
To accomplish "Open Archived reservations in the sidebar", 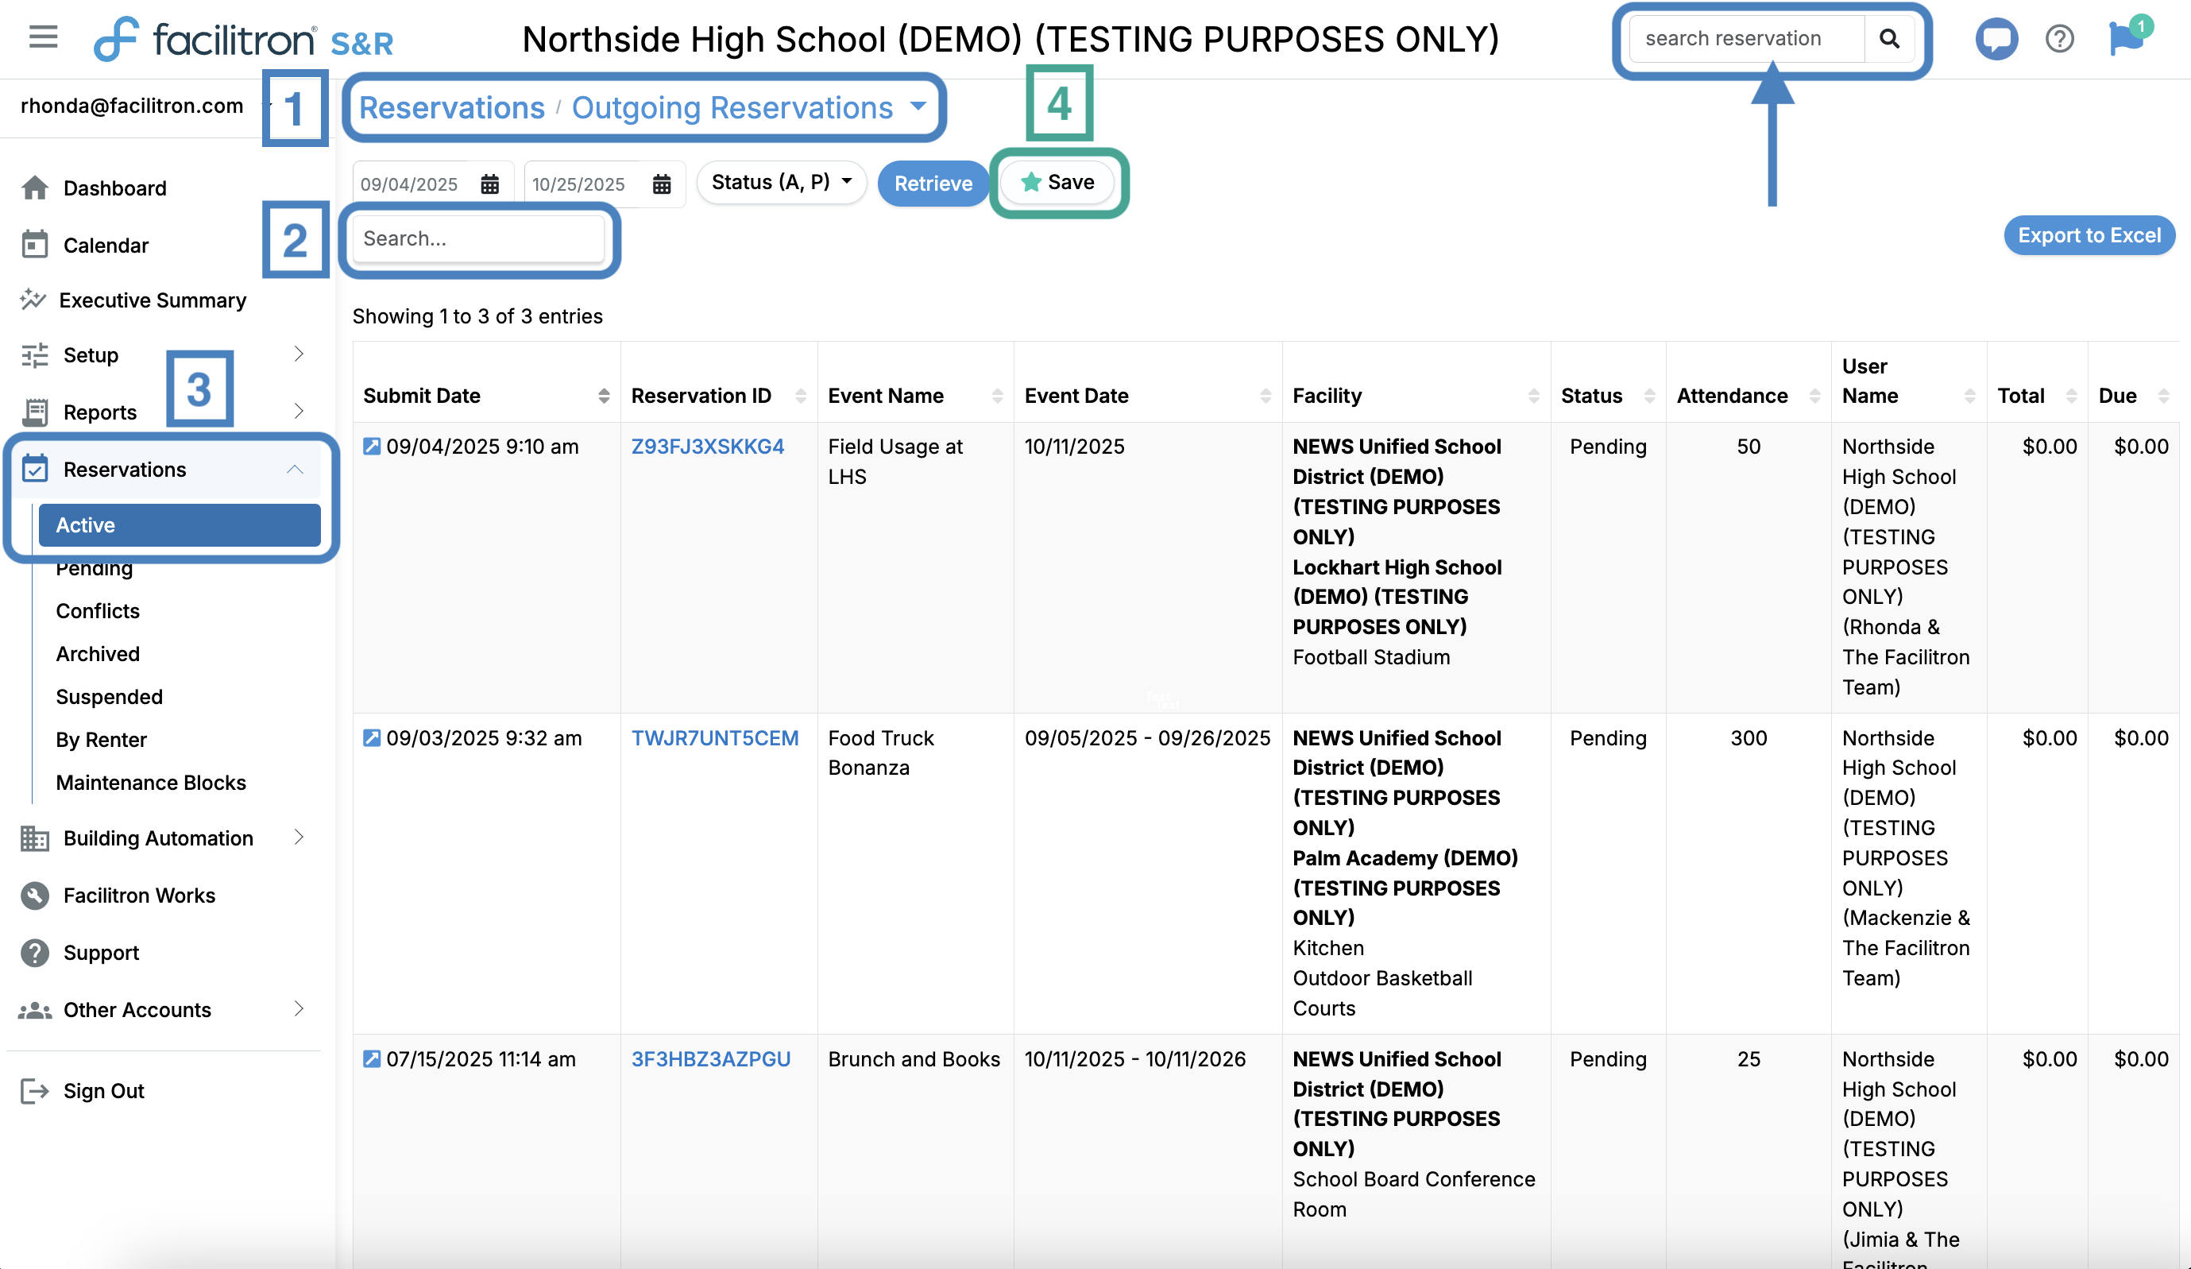I will 98,653.
